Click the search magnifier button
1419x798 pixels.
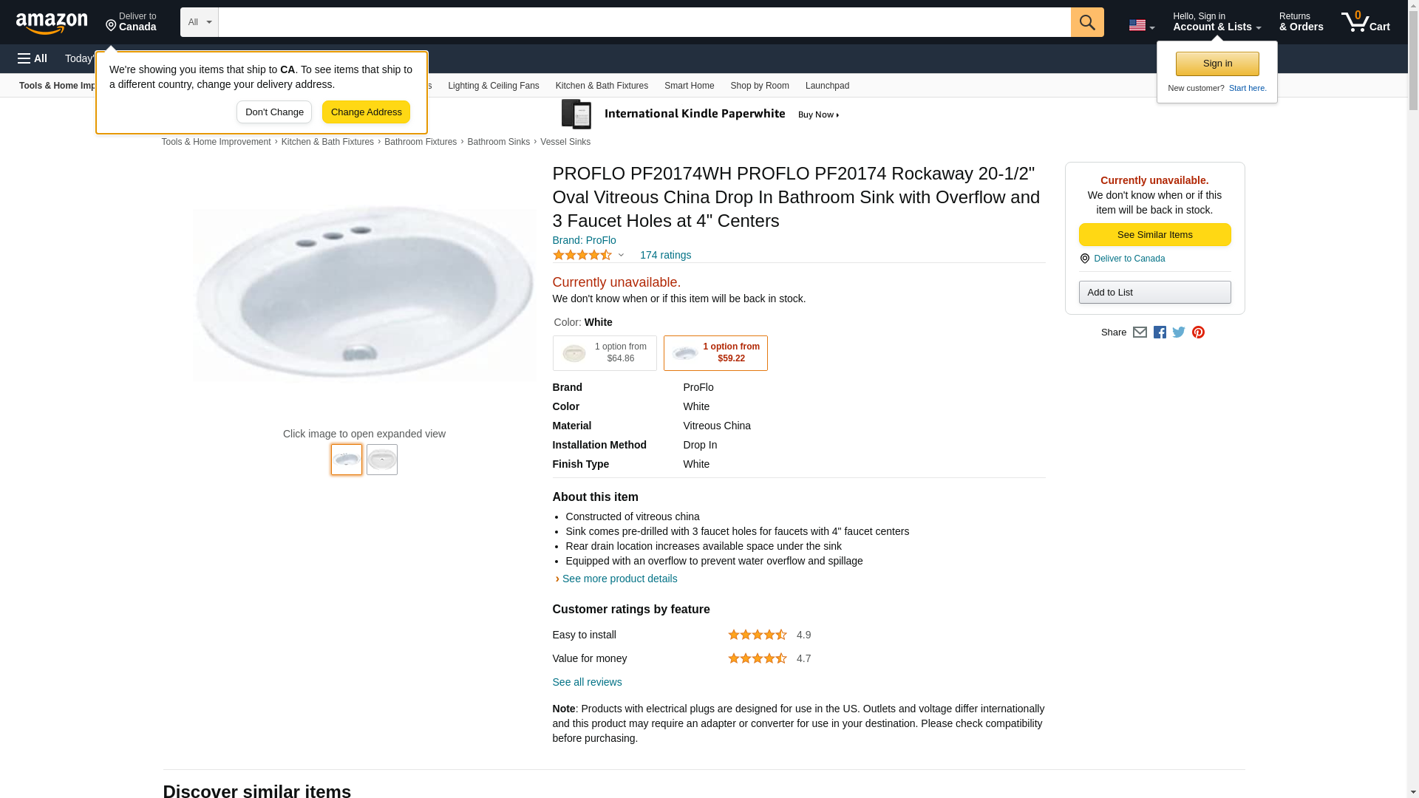tap(1086, 22)
